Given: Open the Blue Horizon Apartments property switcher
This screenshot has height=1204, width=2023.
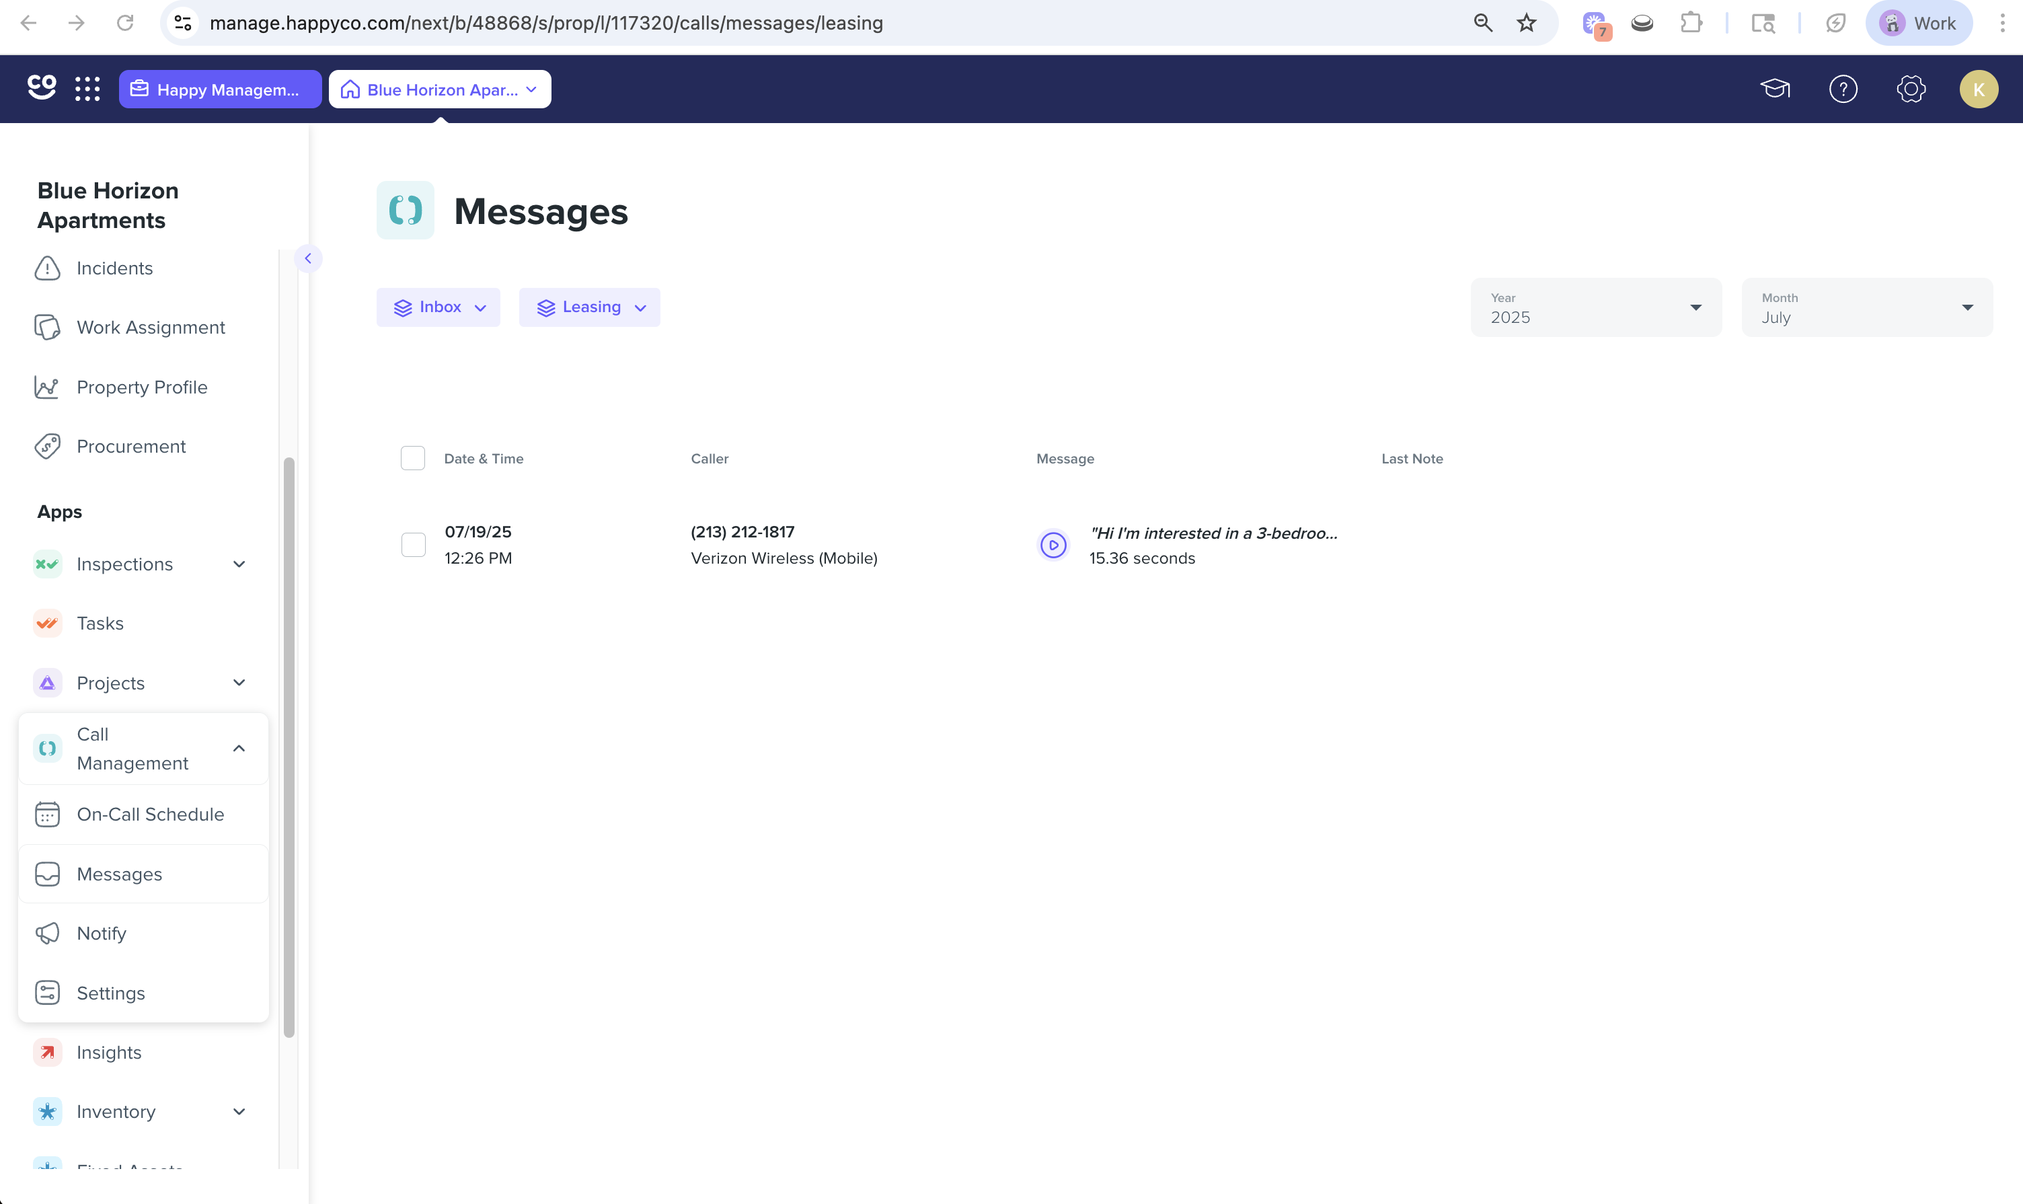Looking at the screenshot, I should (440, 89).
